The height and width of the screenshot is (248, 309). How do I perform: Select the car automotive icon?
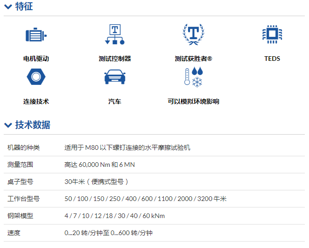click(x=115, y=77)
